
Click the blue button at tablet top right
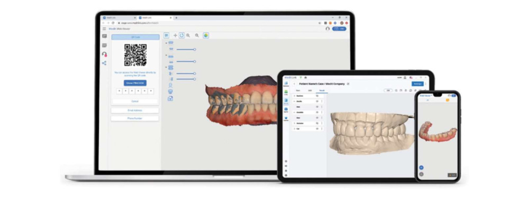point(417,84)
